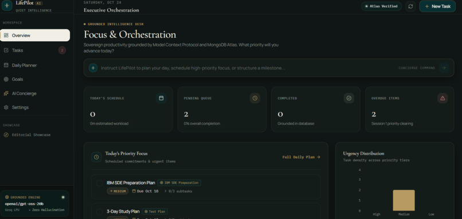Click the refresh sync icon in header
Image resolution: width=462 pixels, height=219 pixels.
[410, 6]
